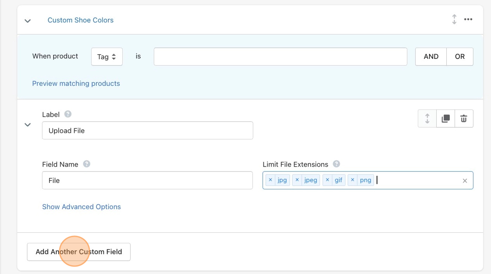Delete the Upload File field with trash icon
The height and width of the screenshot is (274, 491).
click(464, 118)
